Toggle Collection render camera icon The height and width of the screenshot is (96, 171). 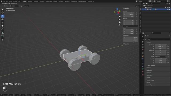(169, 8)
